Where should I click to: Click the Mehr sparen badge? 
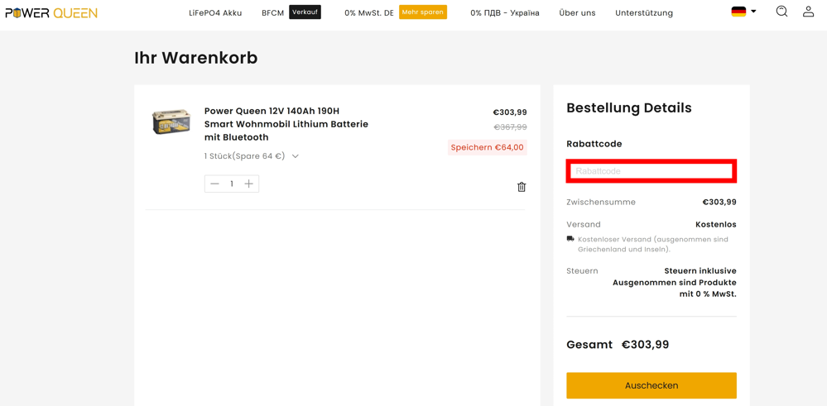click(x=423, y=12)
